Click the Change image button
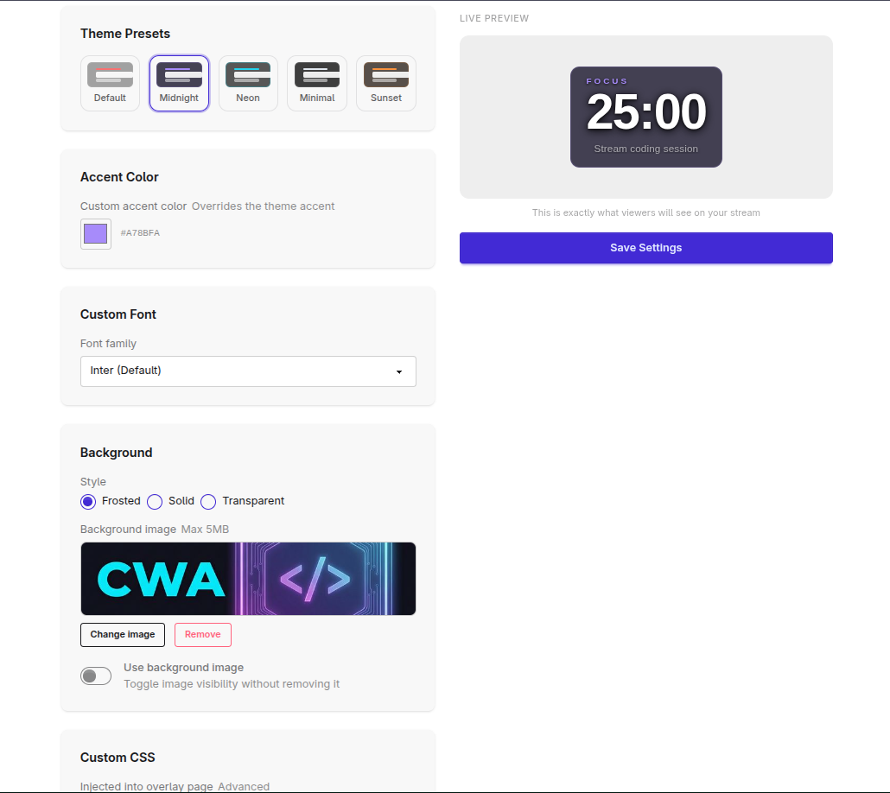The height and width of the screenshot is (793, 890). (122, 635)
